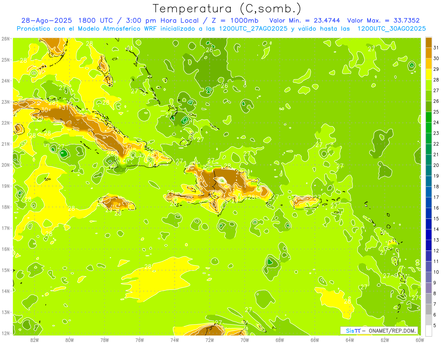The height and width of the screenshot is (345, 446).
Task: Click the legend value 25
Action: tap(436, 112)
